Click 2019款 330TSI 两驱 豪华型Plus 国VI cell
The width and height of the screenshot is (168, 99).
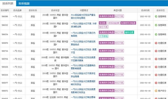(55, 67)
